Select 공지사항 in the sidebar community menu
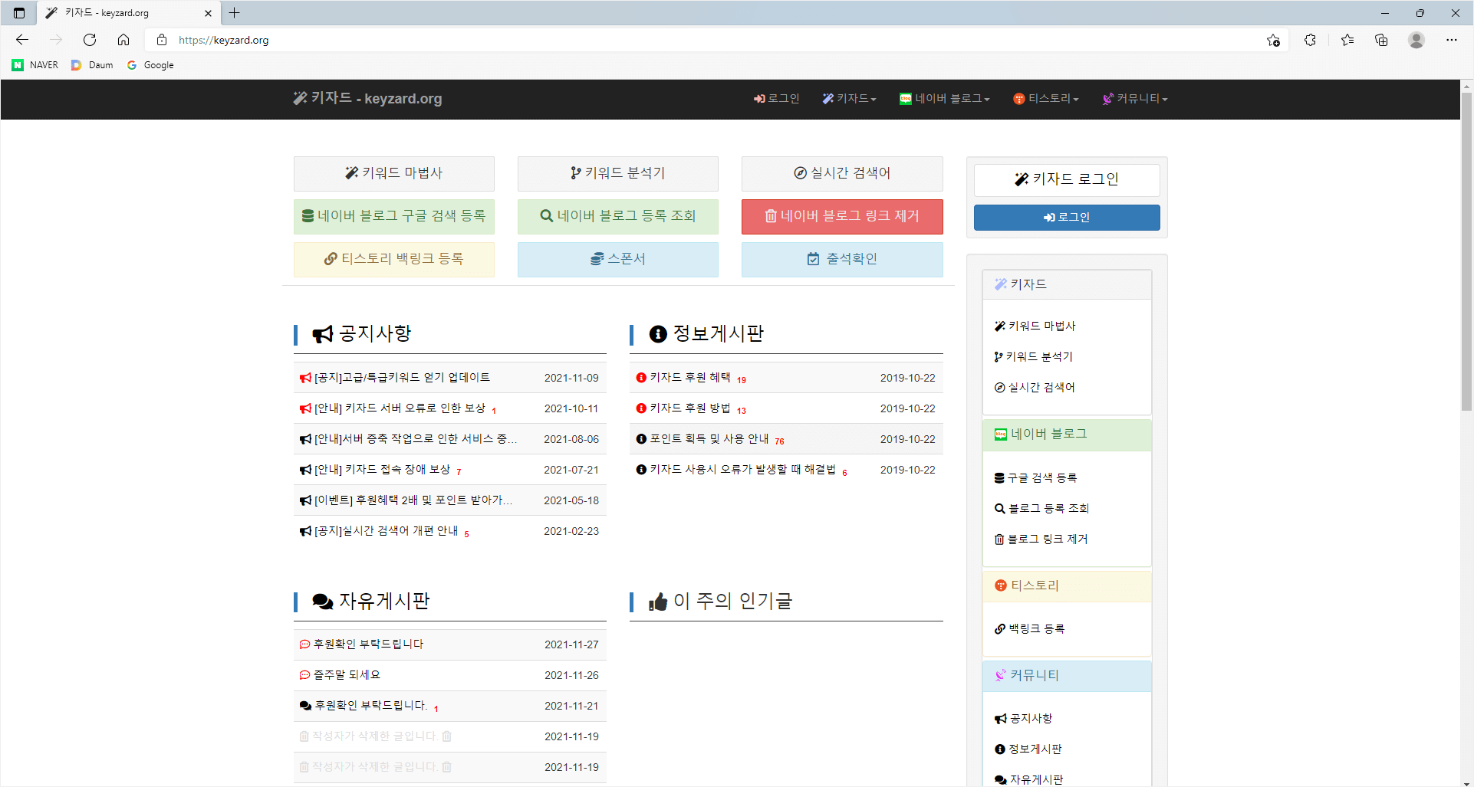Screen dimensions: 1474x787 [1023, 719]
